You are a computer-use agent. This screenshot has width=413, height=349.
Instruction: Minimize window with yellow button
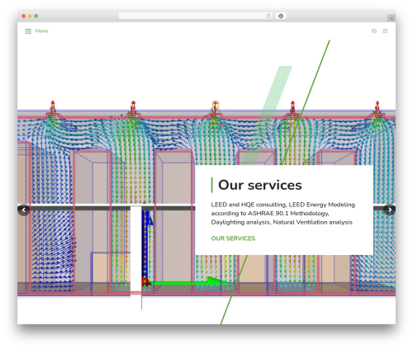[x=30, y=16]
